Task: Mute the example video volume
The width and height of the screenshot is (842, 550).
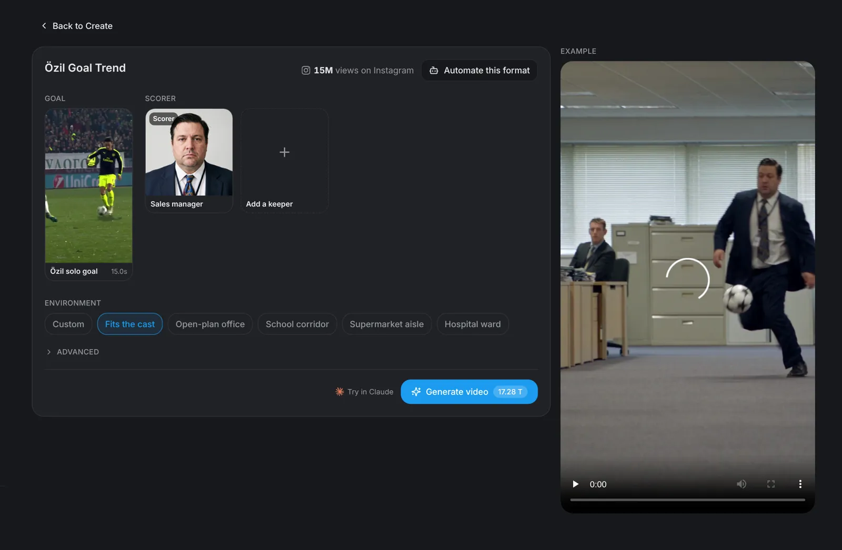Action: tap(741, 484)
